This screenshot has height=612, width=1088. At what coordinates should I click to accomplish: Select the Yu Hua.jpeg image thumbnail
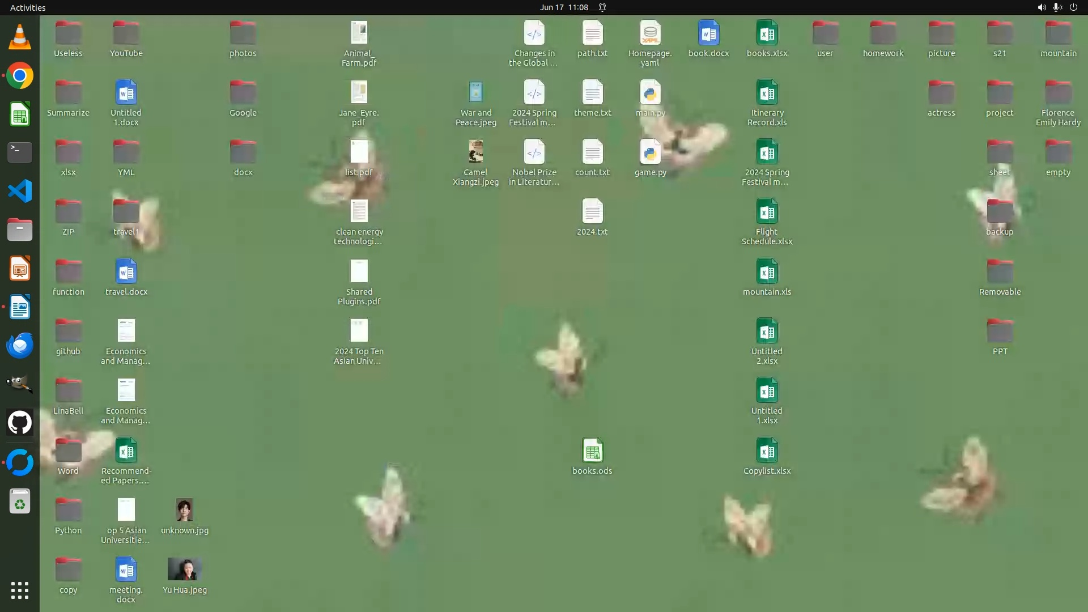184,569
